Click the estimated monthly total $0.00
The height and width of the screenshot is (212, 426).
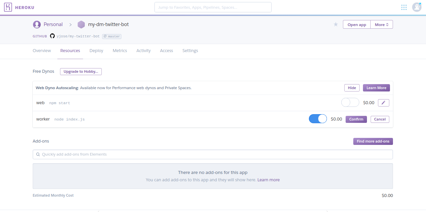tap(387, 196)
